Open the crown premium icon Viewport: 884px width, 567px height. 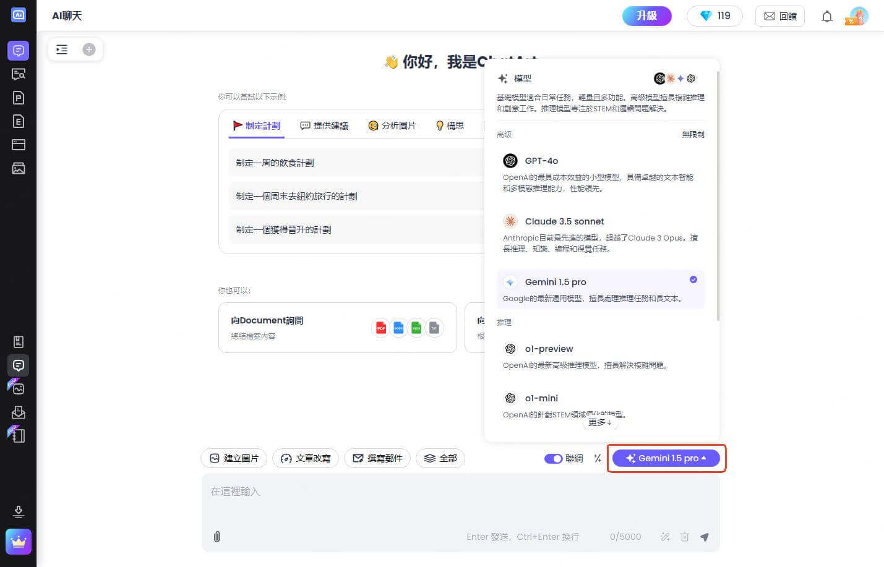coord(19,542)
